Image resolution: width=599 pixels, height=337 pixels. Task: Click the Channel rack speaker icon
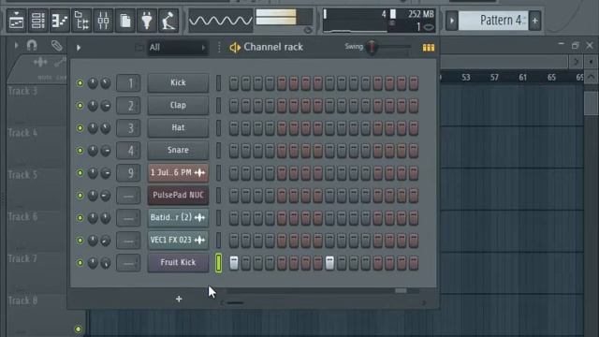pyautogui.click(x=235, y=48)
